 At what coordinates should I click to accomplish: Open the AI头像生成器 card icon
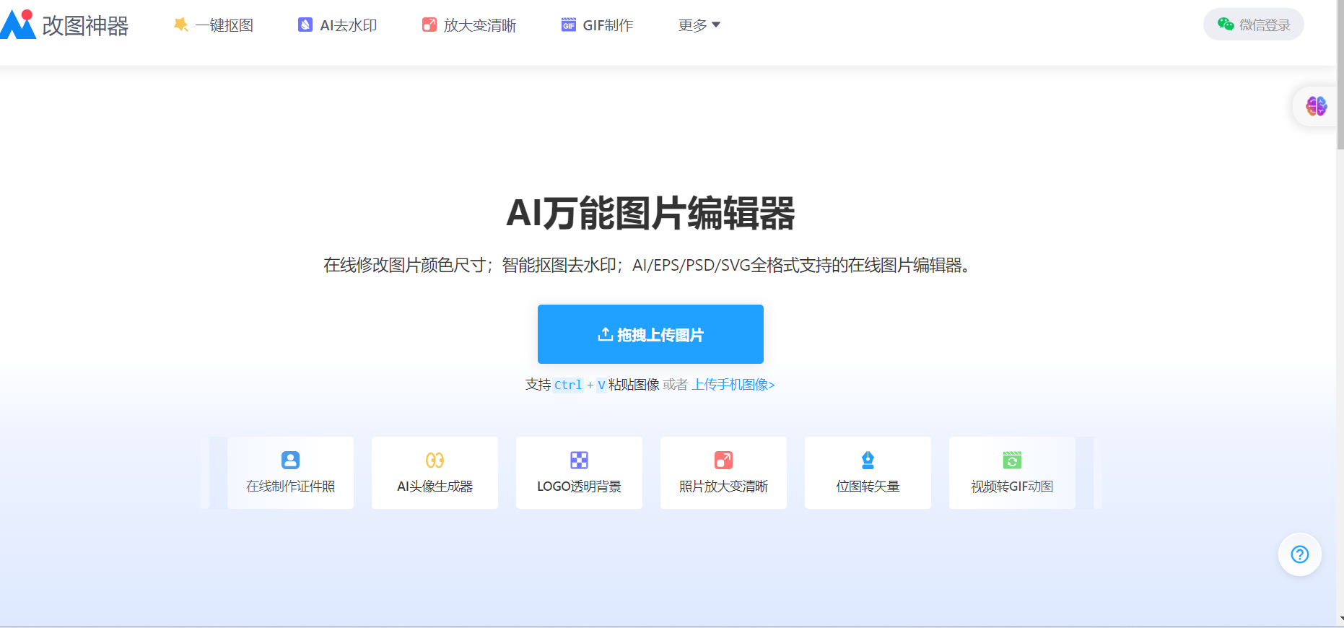[435, 460]
